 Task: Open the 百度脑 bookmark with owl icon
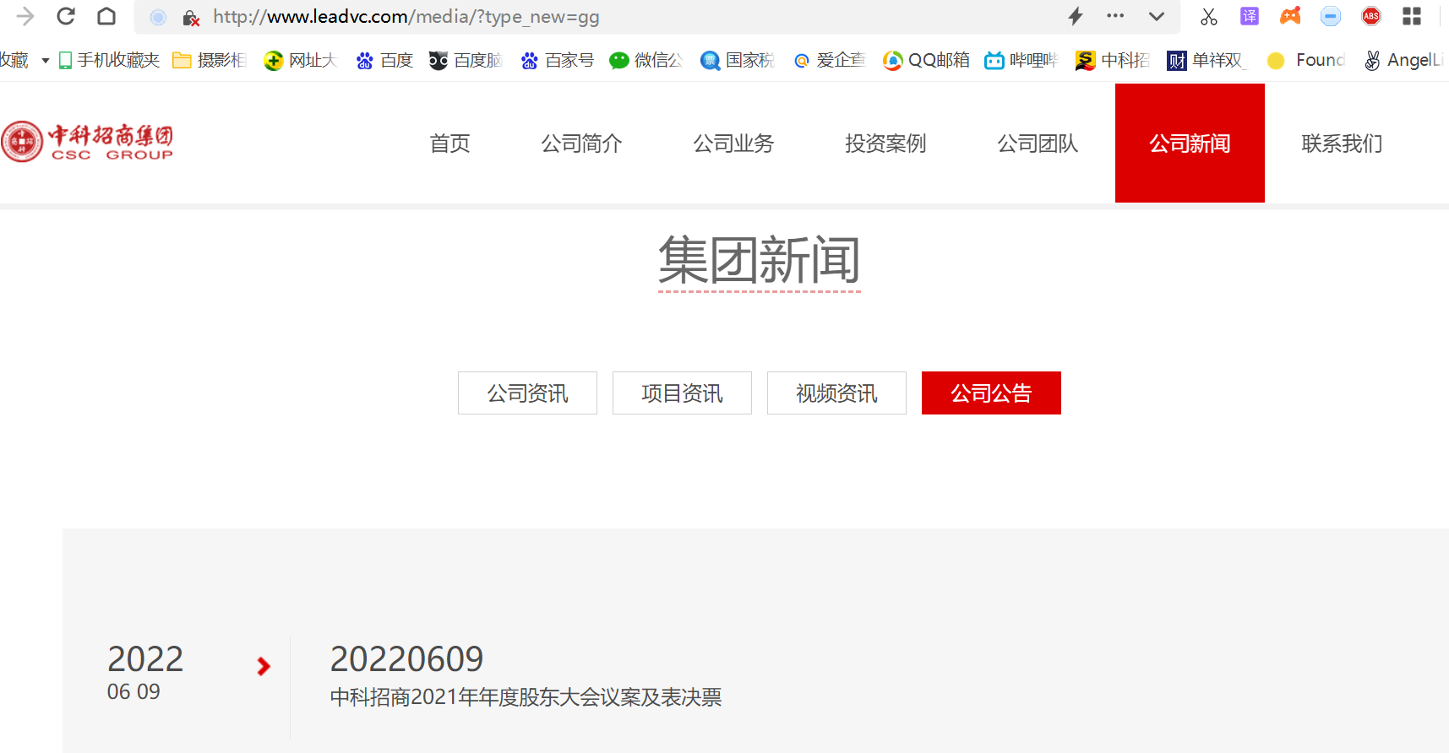point(466,60)
